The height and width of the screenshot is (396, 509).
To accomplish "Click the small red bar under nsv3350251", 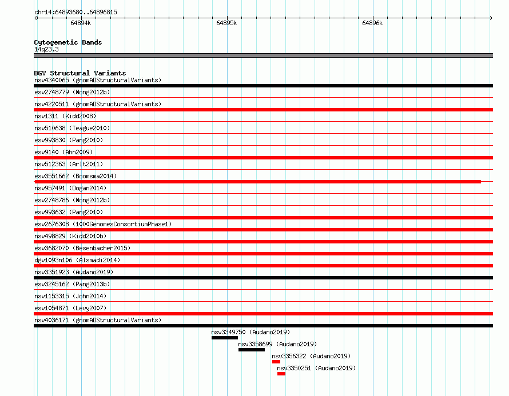I will coord(281,374).
